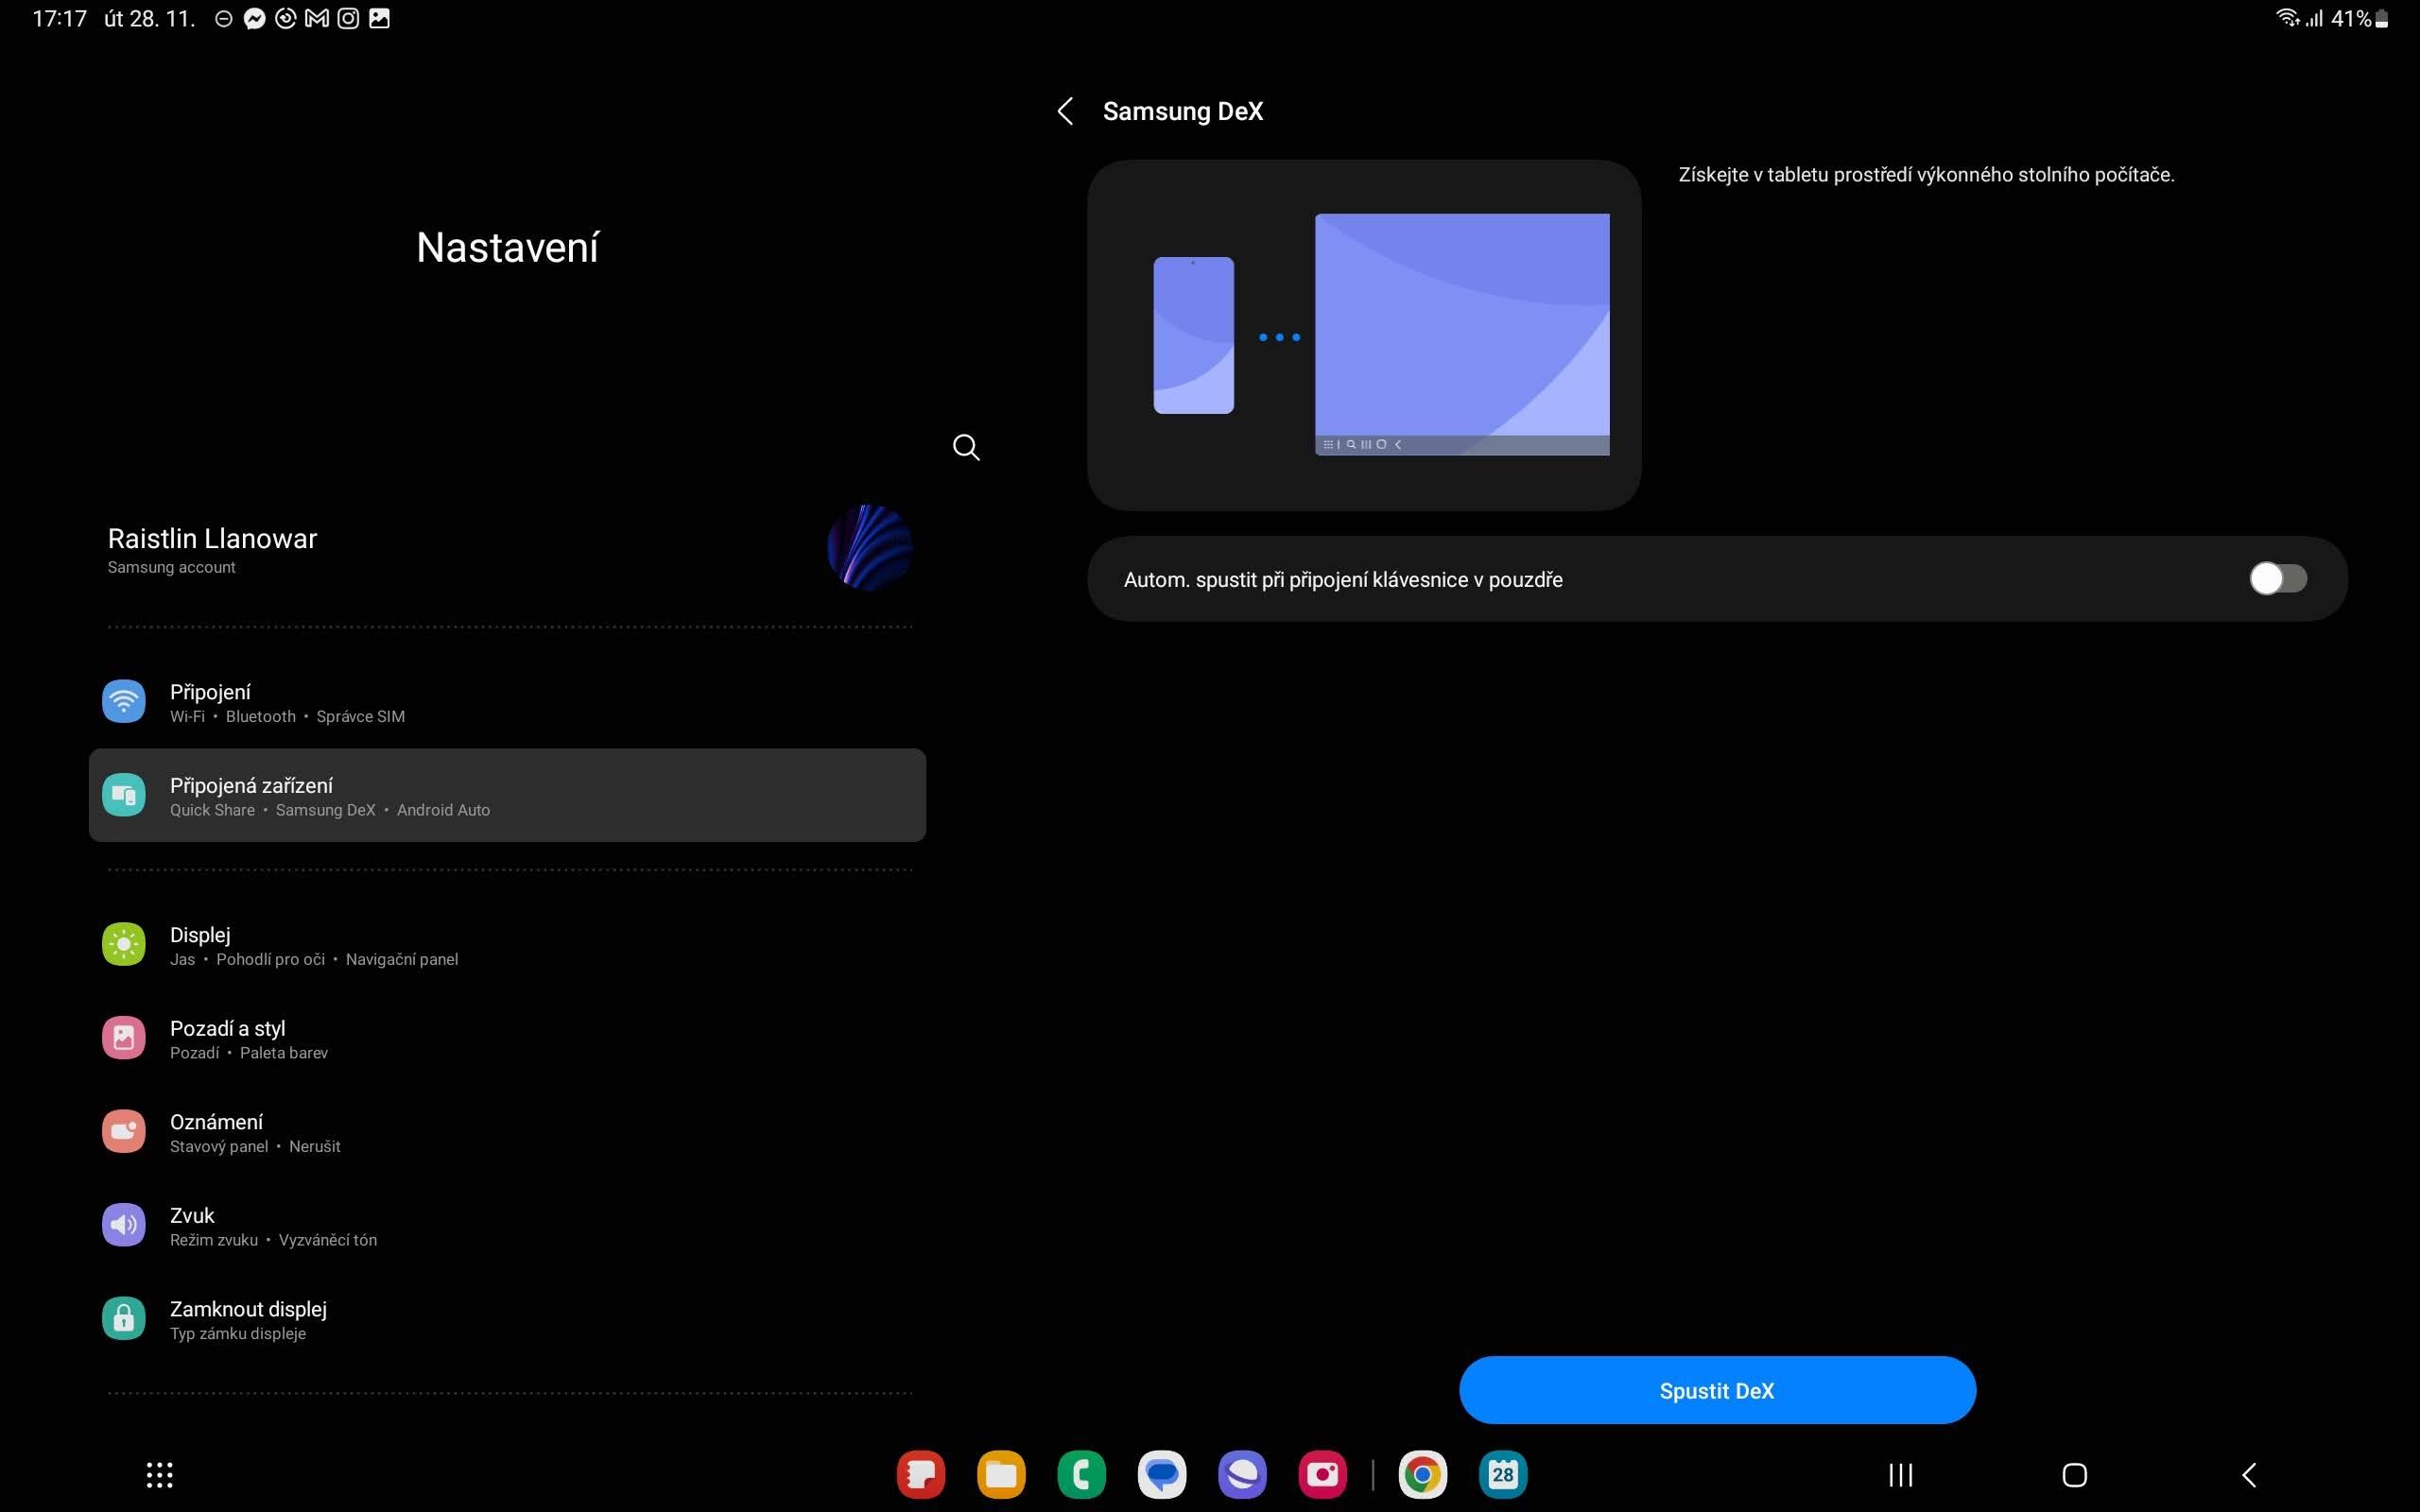Tap the Nastavení heading
Screen dimensions: 2420x1512
click(x=507, y=248)
